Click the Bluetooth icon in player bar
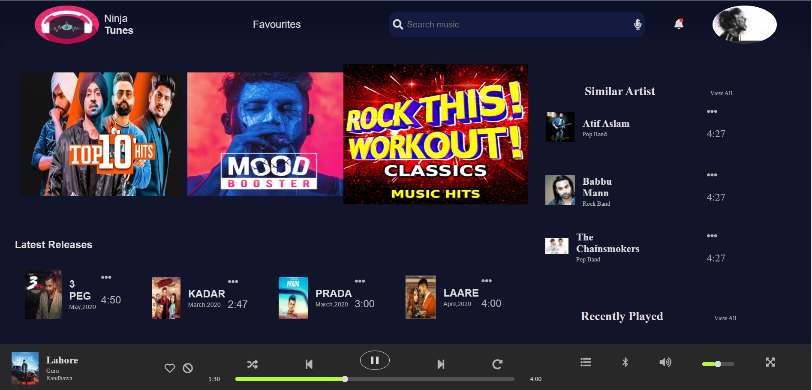The image size is (812, 390). click(x=625, y=362)
